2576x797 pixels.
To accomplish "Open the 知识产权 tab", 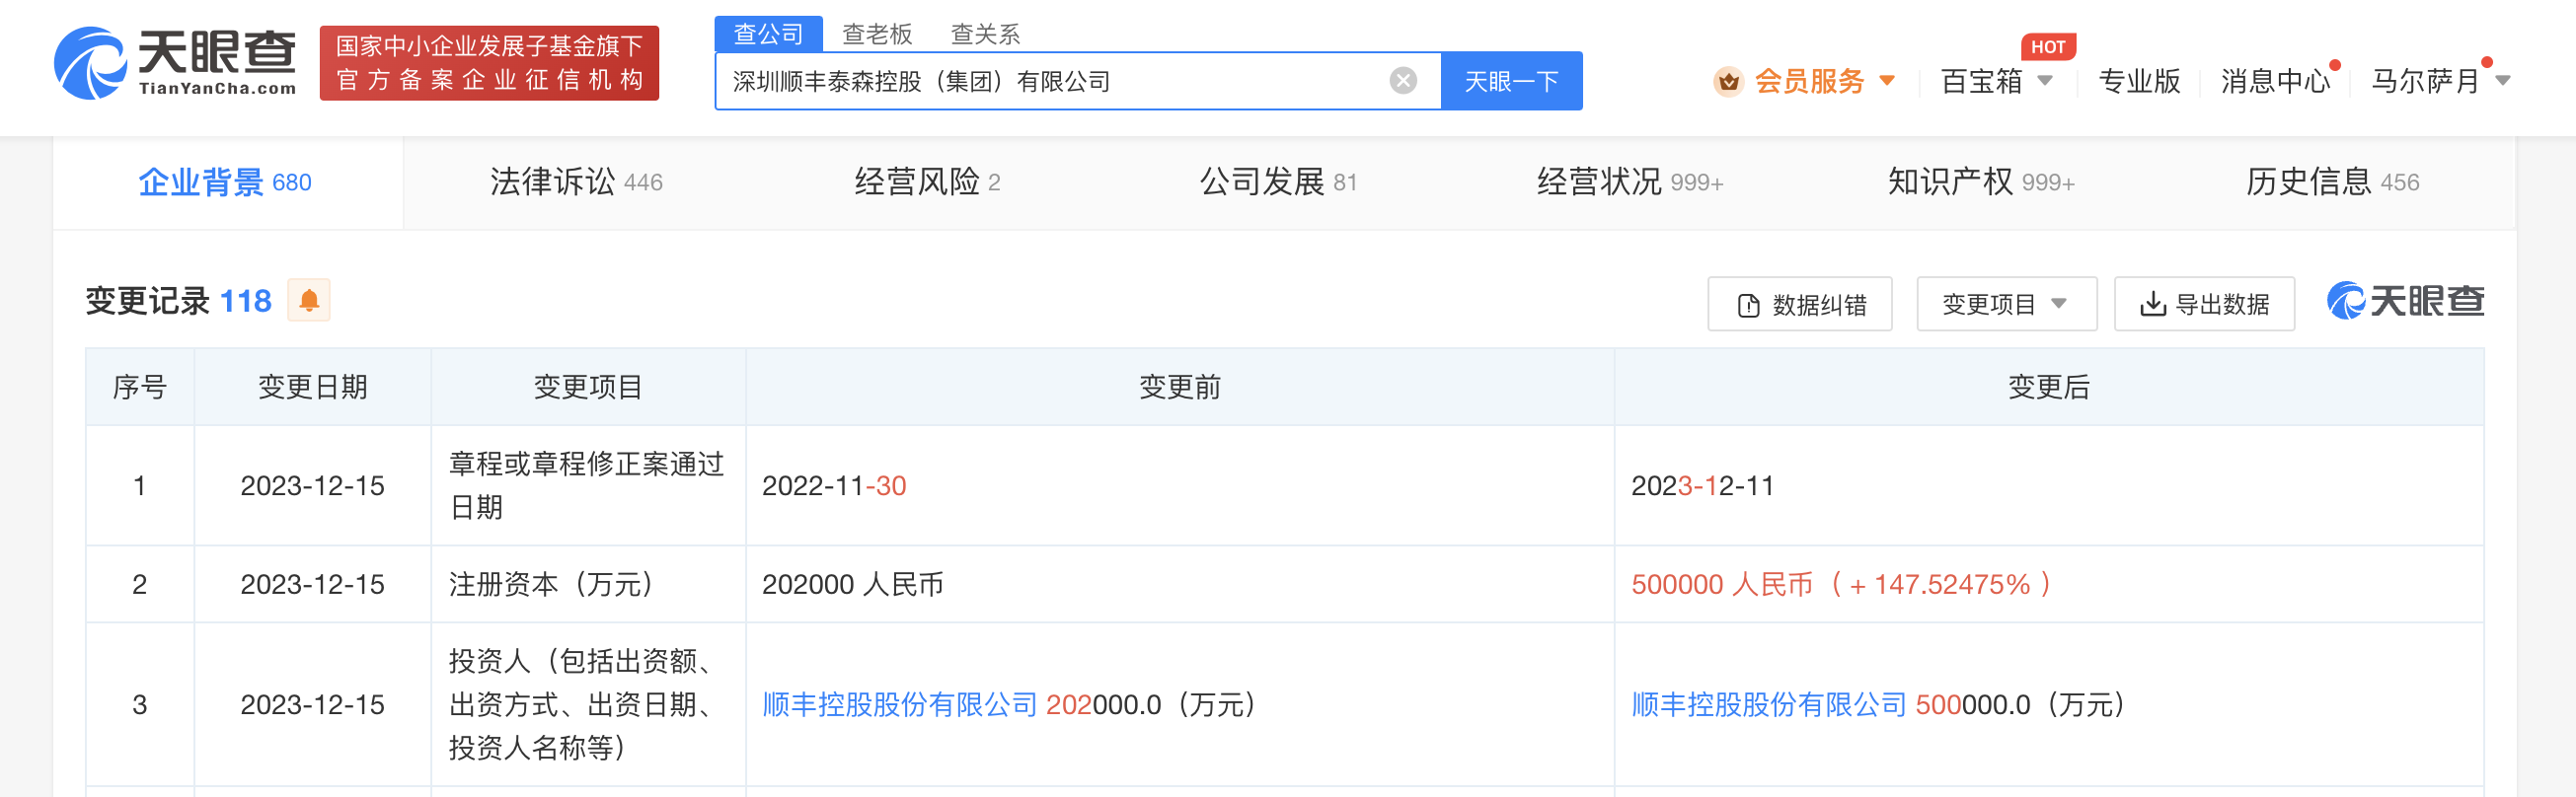I will (1980, 182).
